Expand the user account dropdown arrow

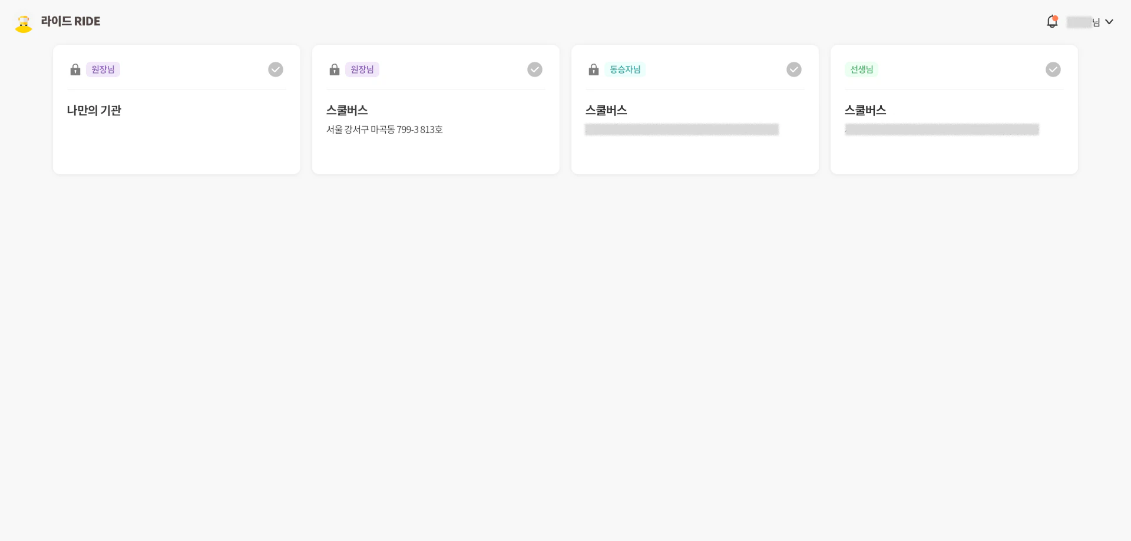click(x=1109, y=22)
